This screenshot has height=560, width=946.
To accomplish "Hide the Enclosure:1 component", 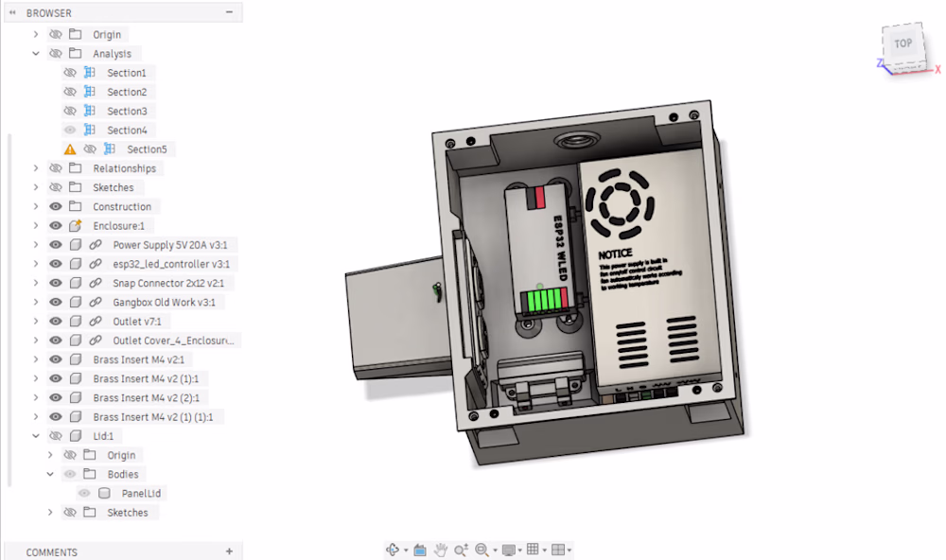I will [x=56, y=226].
